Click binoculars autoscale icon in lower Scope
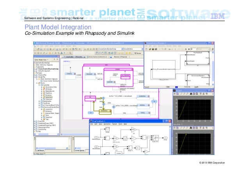The height and width of the screenshot is (176, 249). coord(191,128)
